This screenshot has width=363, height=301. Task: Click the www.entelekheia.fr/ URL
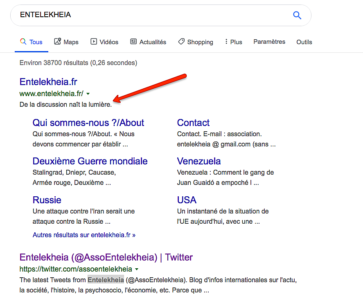[52, 94]
